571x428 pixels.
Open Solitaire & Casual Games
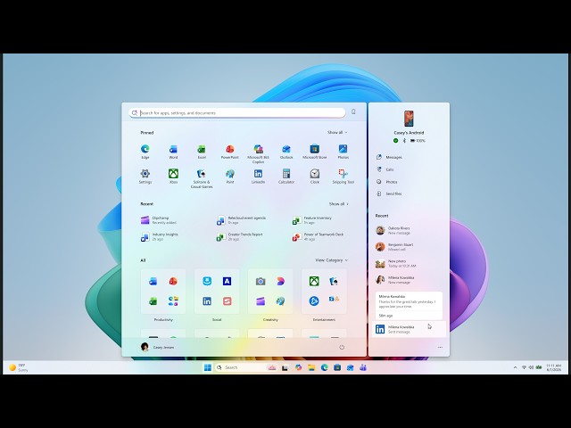coord(202,178)
